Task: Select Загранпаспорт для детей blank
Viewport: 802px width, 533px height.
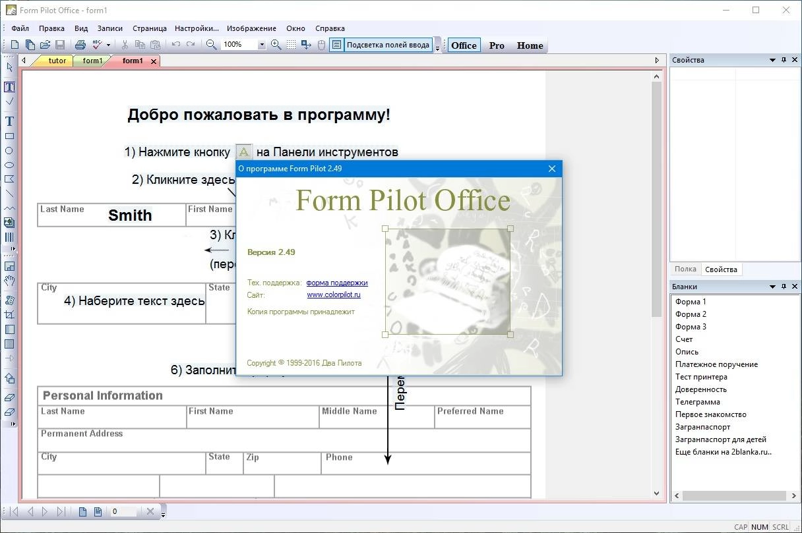Action: pos(721,439)
